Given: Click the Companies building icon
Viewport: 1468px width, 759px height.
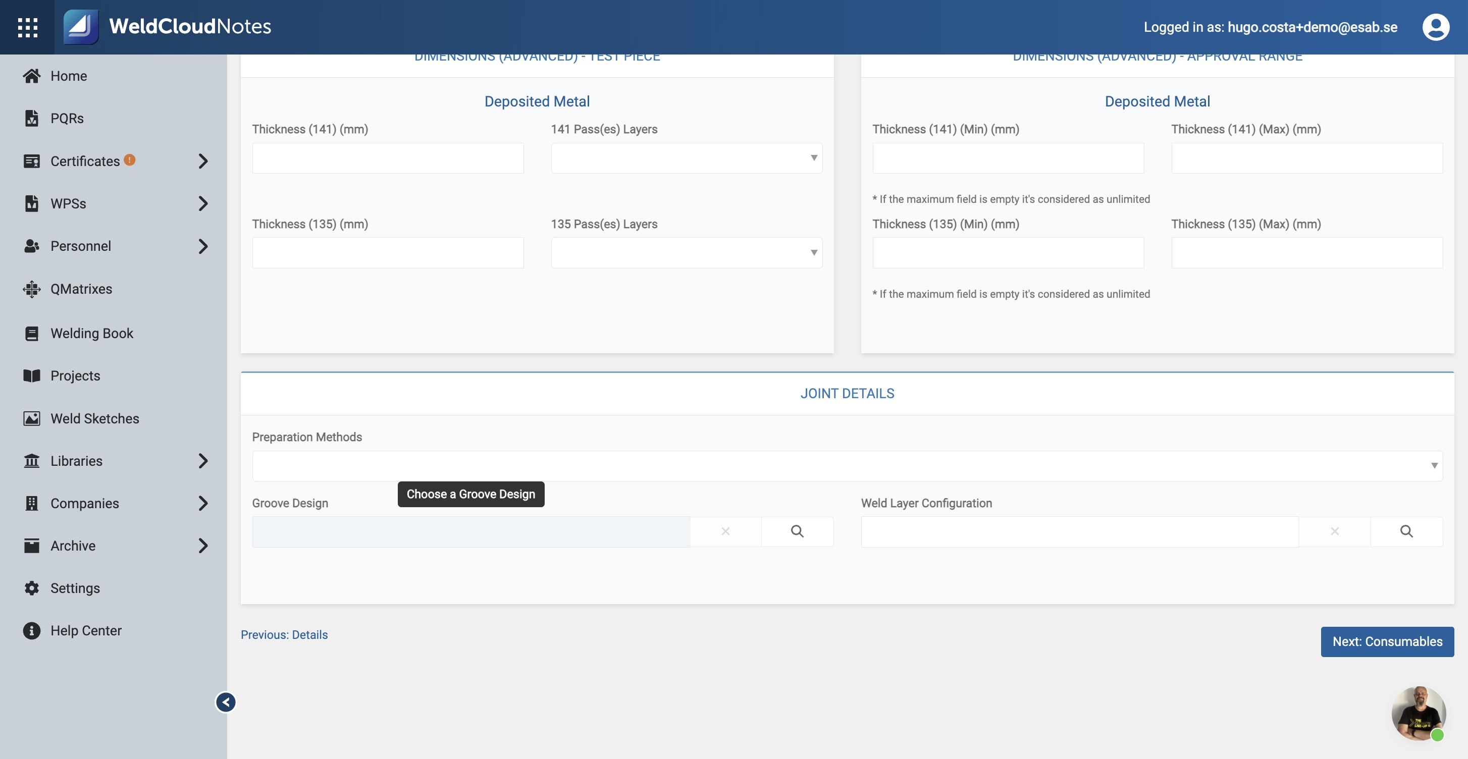Looking at the screenshot, I should tap(31, 503).
